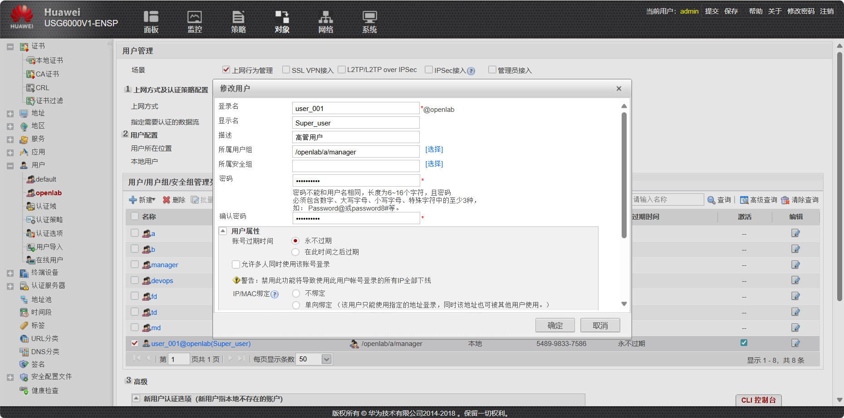The width and height of the screenshot is (844, 418).
Task: Click 注销 to log out
Action: click(x=827, y=11)
